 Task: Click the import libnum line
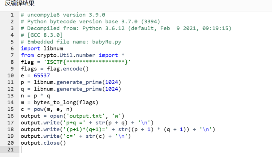pos(42,49)
